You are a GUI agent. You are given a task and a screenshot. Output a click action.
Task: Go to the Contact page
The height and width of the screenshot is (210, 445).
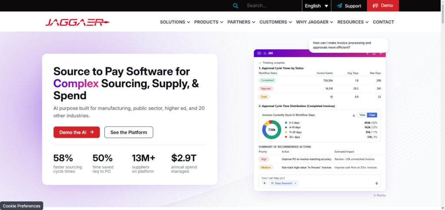[x=383, y=22]
